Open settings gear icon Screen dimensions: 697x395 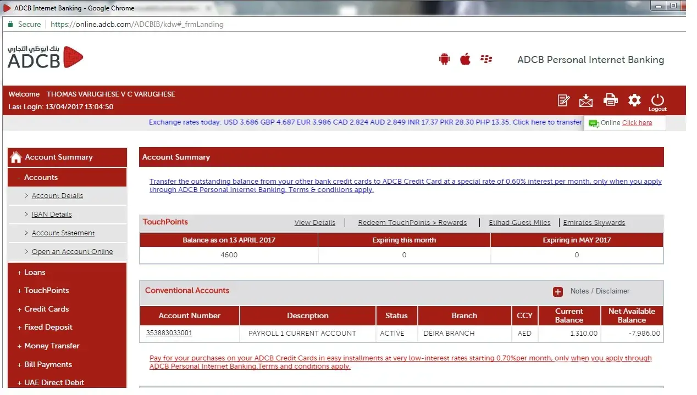coord(634,100)
